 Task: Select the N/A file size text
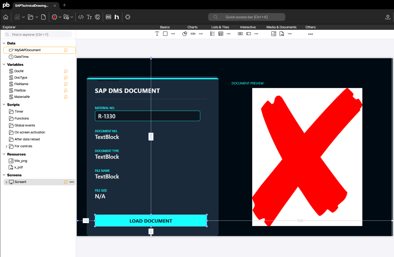pos(100,196)
